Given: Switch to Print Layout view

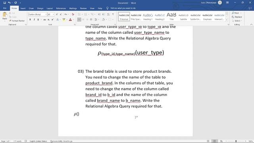Looking at the screenshot, I should [215, 141].
